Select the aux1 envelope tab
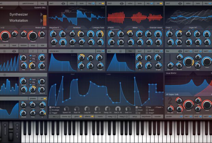 coord(140,51)
